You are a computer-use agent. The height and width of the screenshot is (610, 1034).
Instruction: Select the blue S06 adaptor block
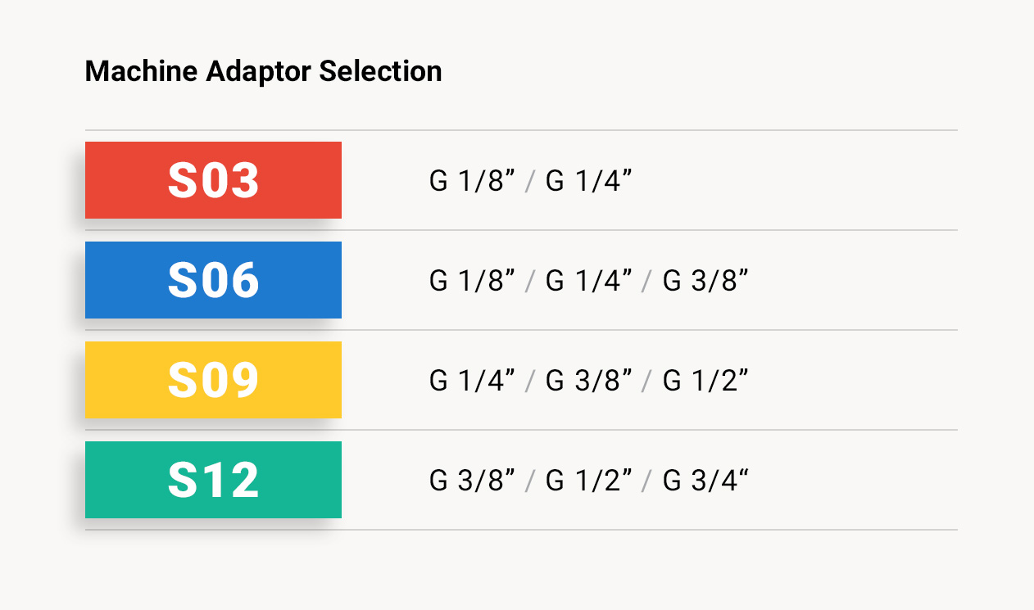(x=213, y=280)
